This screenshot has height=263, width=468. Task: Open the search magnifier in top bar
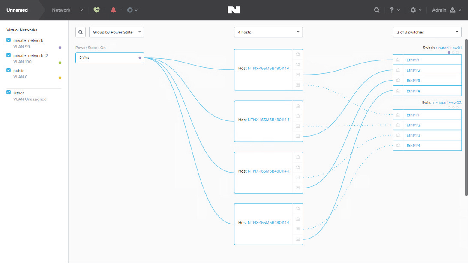[x=377, y=10]
